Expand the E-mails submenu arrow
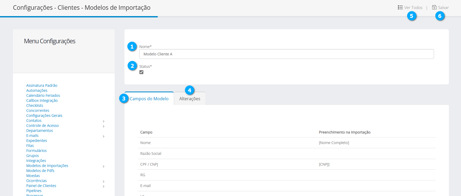 click(x=104, y=136)
